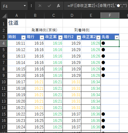Click green 16:26 in row 6

pyautogui.click(x=91, y=56)
